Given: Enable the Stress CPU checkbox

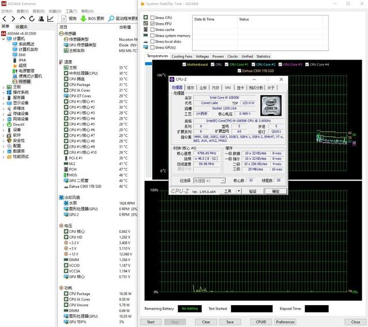Looking at the screenshot, I should [x=152, y=18].
